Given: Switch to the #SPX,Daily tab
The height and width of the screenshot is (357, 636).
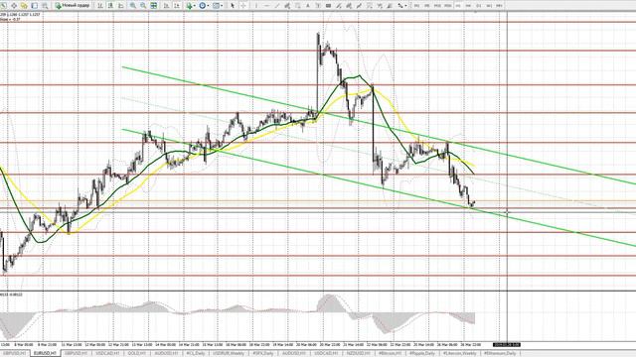Looking at the screenshot, I should coord(262,353).
